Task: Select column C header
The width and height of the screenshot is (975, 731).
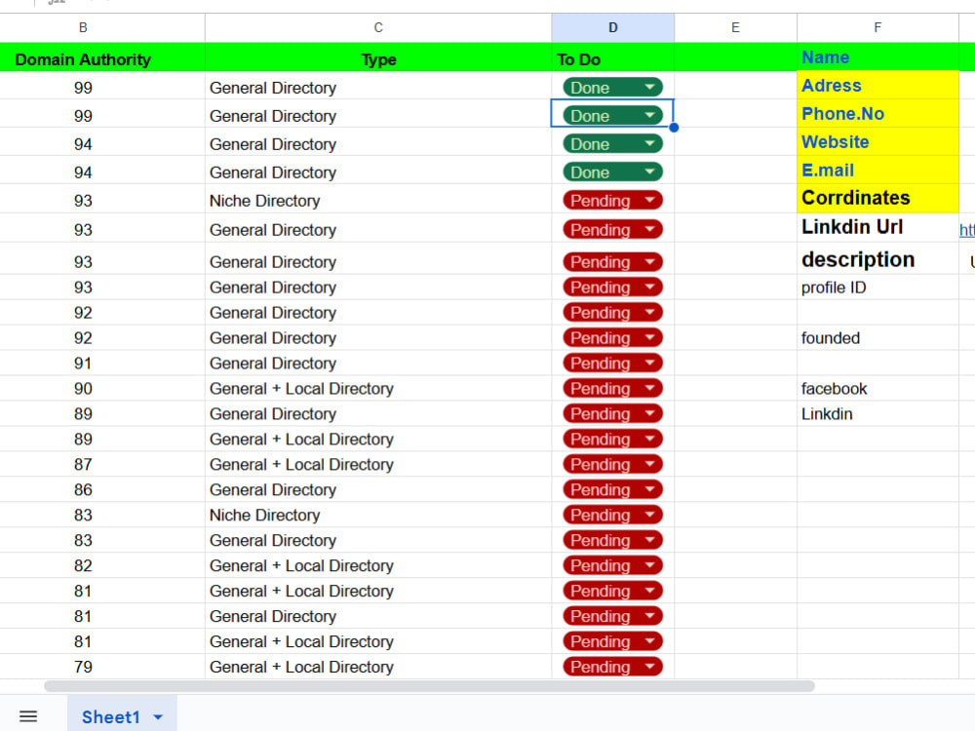Action: coord(378,27)
